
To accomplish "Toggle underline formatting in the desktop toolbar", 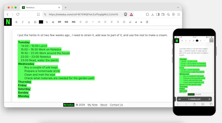I will tap(29, 22).
